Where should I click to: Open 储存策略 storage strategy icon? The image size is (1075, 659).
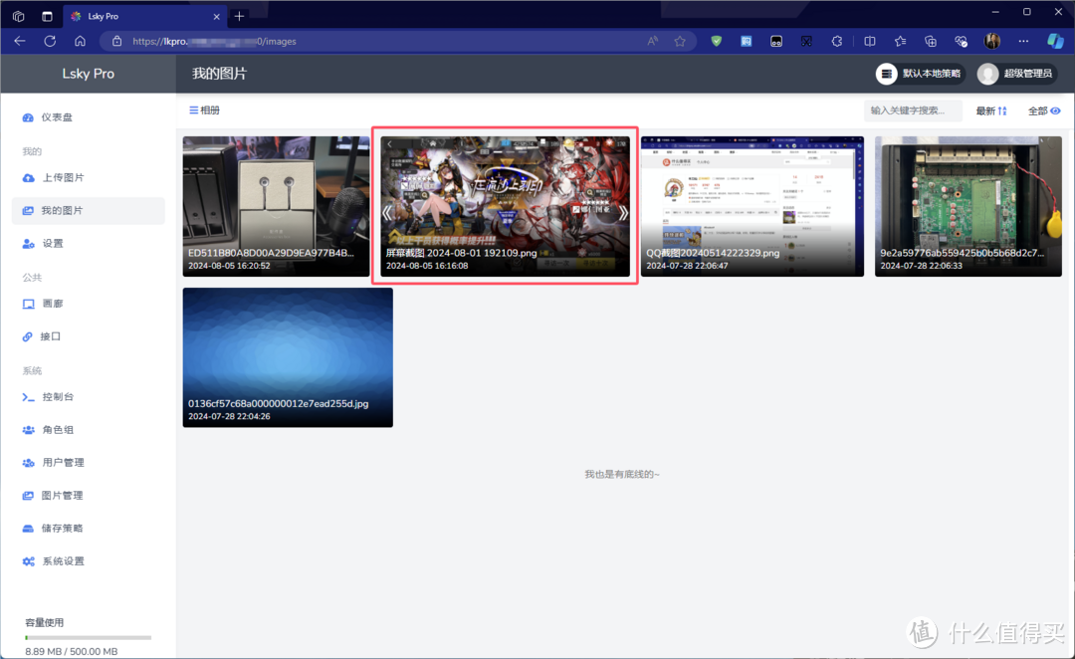click(28, 529)
